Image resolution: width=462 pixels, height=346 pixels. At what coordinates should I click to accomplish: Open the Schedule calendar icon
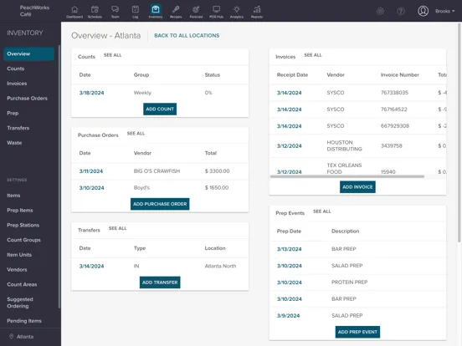coord(95,9)
